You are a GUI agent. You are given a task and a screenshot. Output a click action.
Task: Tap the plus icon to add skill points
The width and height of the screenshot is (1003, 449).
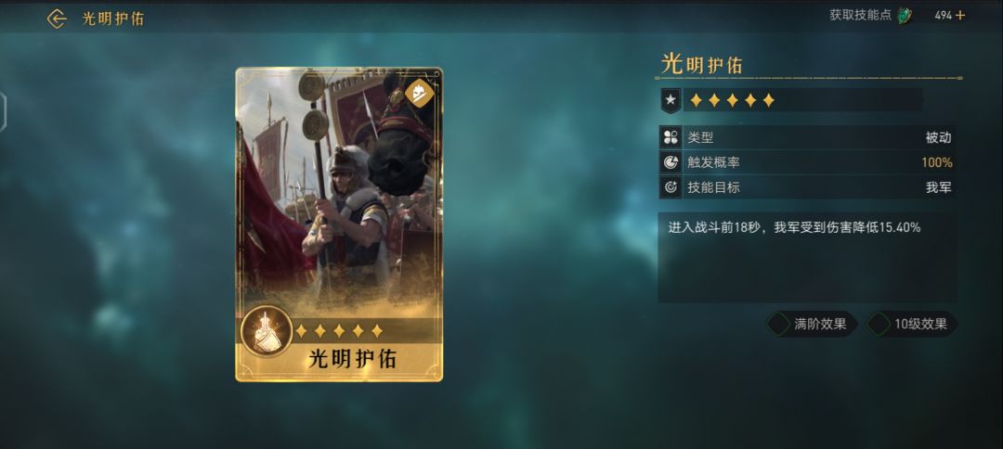click(960, 16)
